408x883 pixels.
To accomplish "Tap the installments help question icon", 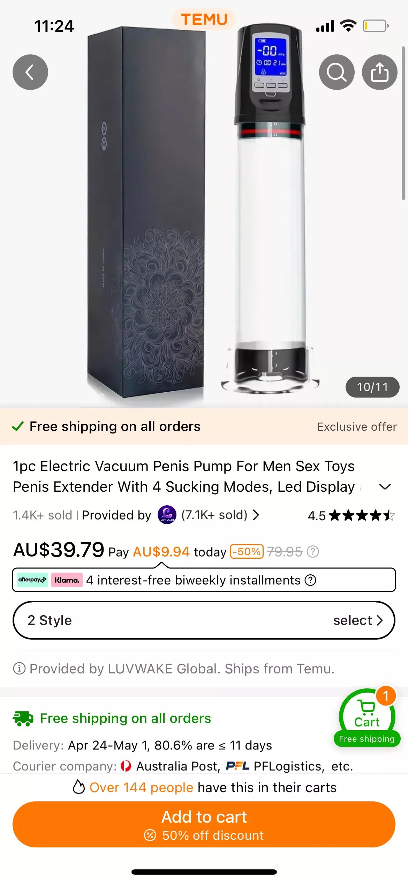I will [x=310, y=580].
